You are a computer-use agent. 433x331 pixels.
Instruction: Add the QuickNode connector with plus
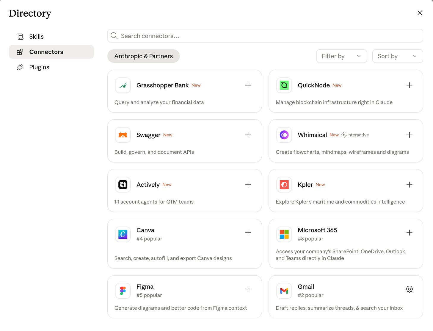tap(409, 85)
